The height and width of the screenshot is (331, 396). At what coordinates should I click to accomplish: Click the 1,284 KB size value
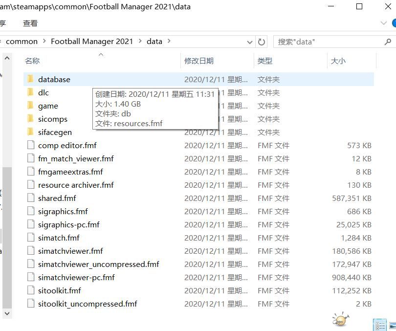(x=356, y=238)
